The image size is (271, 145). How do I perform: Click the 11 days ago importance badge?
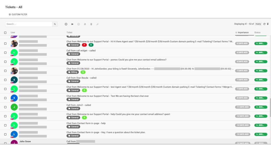(x=243, y=107)
